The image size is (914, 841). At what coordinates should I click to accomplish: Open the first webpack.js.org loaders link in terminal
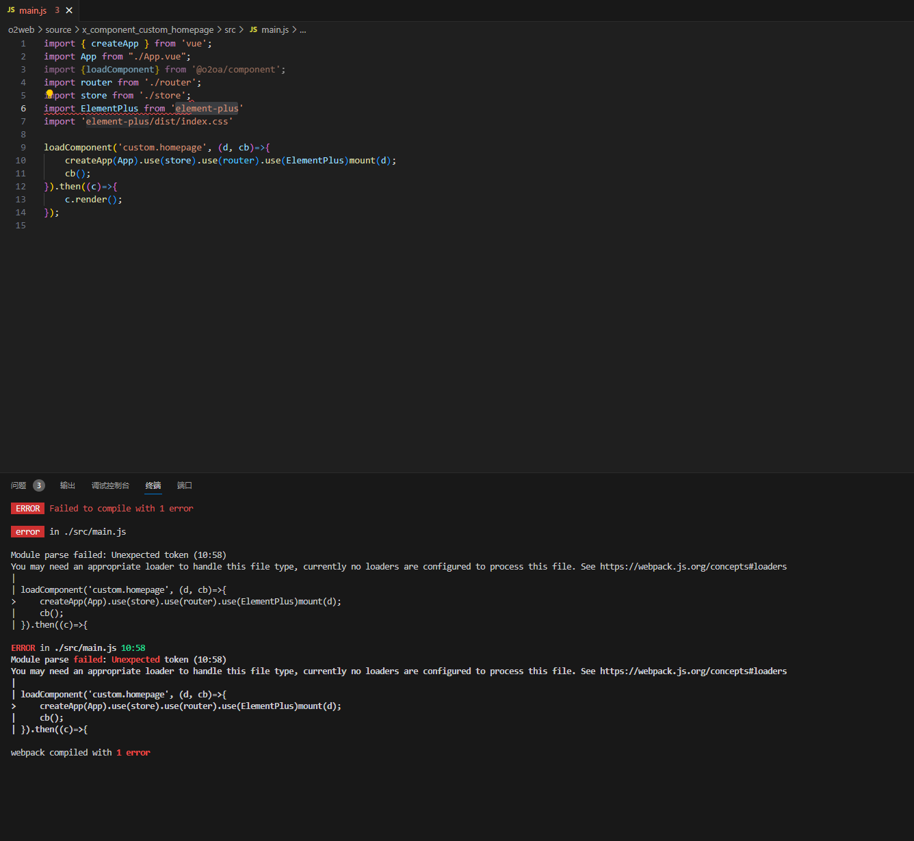(x=693, y=567)
